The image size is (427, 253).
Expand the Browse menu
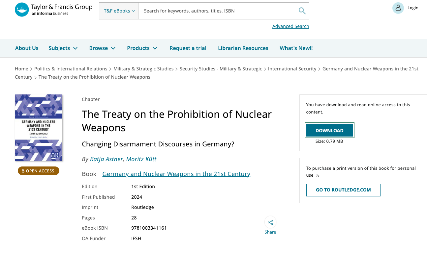coord(103,48)
